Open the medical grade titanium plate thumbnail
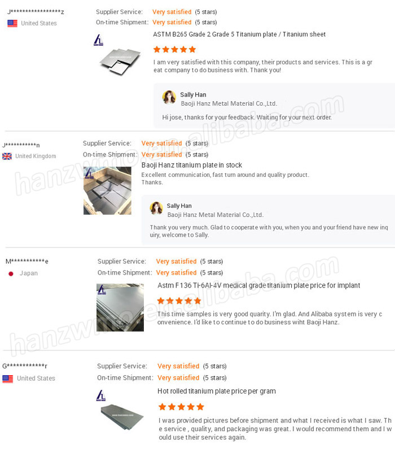This screenshot has width=395, height=452. point(120,307)
